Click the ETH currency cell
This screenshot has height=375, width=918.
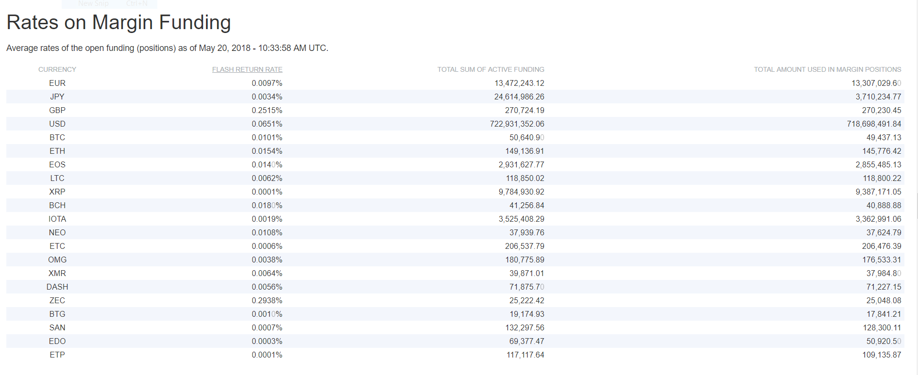click(x=57, y=151)
